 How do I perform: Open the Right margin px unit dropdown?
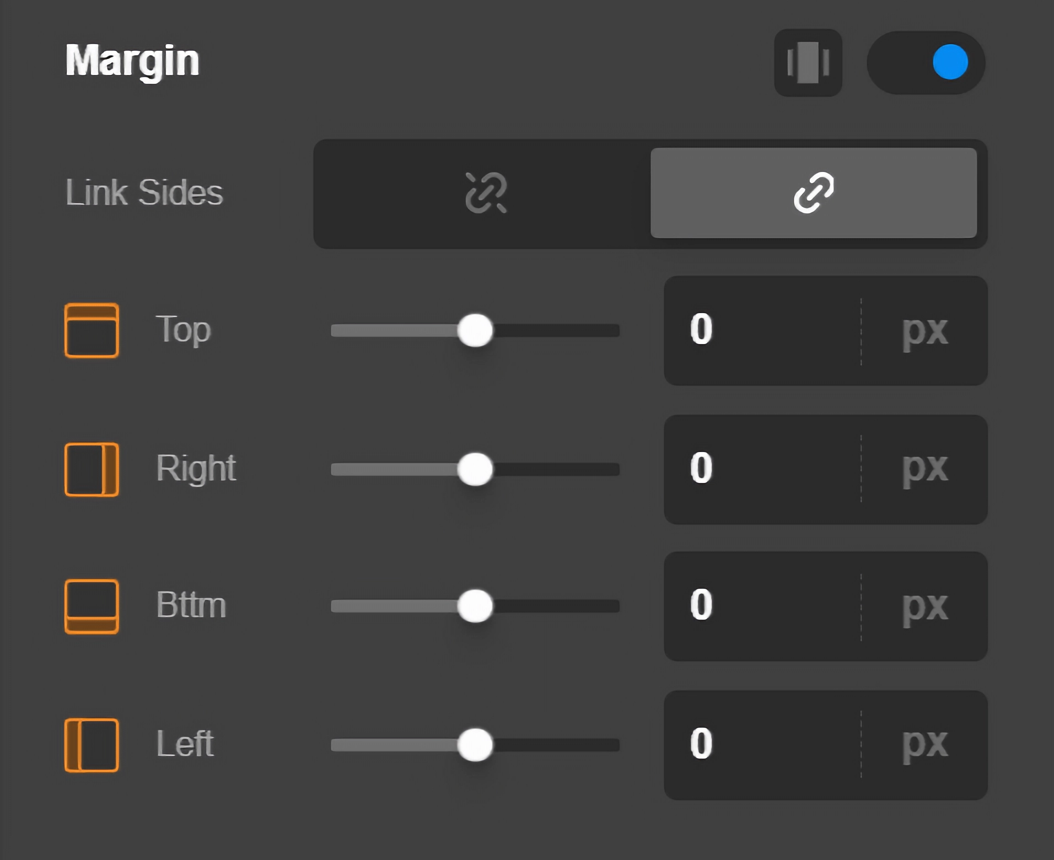pos(924,469)
